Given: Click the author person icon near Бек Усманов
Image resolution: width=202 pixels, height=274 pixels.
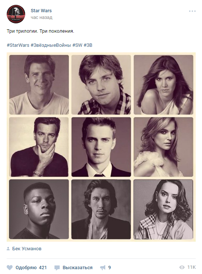Looking at the screenshot, I should point(8,249).
